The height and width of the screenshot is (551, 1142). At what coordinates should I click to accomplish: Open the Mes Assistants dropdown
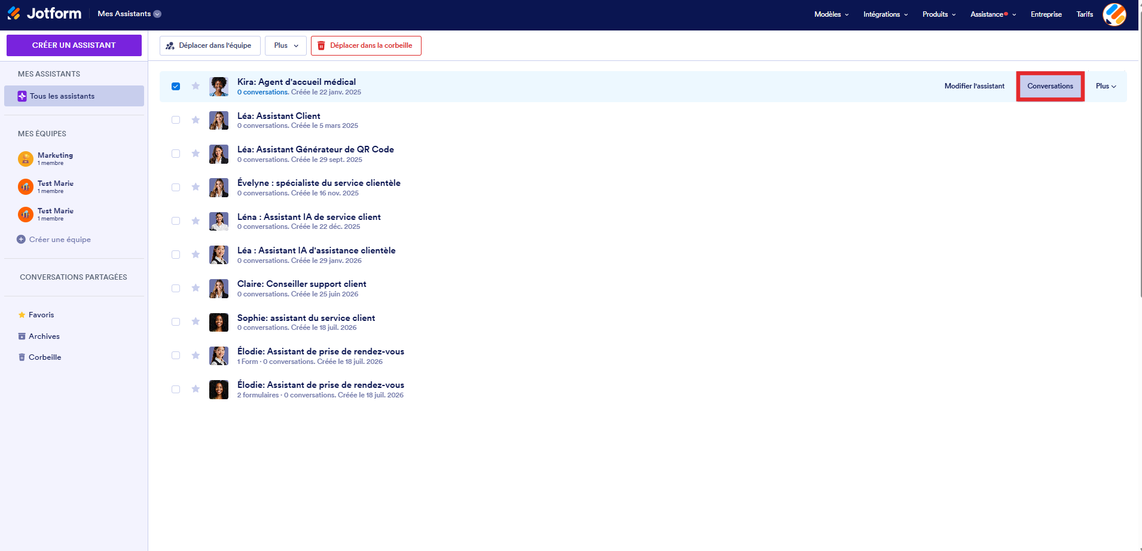(x=129, y=14)
